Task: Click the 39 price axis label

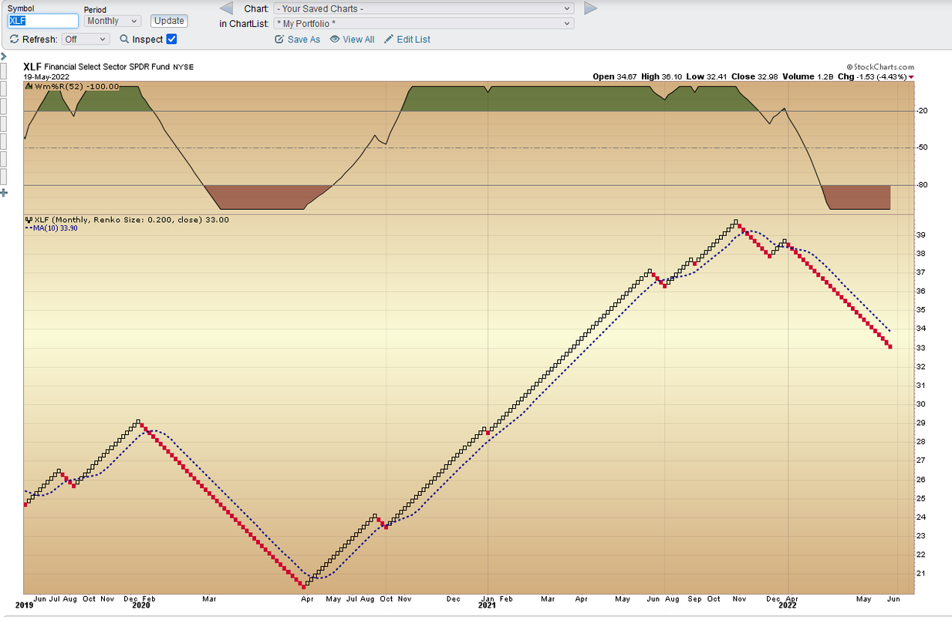Action: click(x=921, y=234)
